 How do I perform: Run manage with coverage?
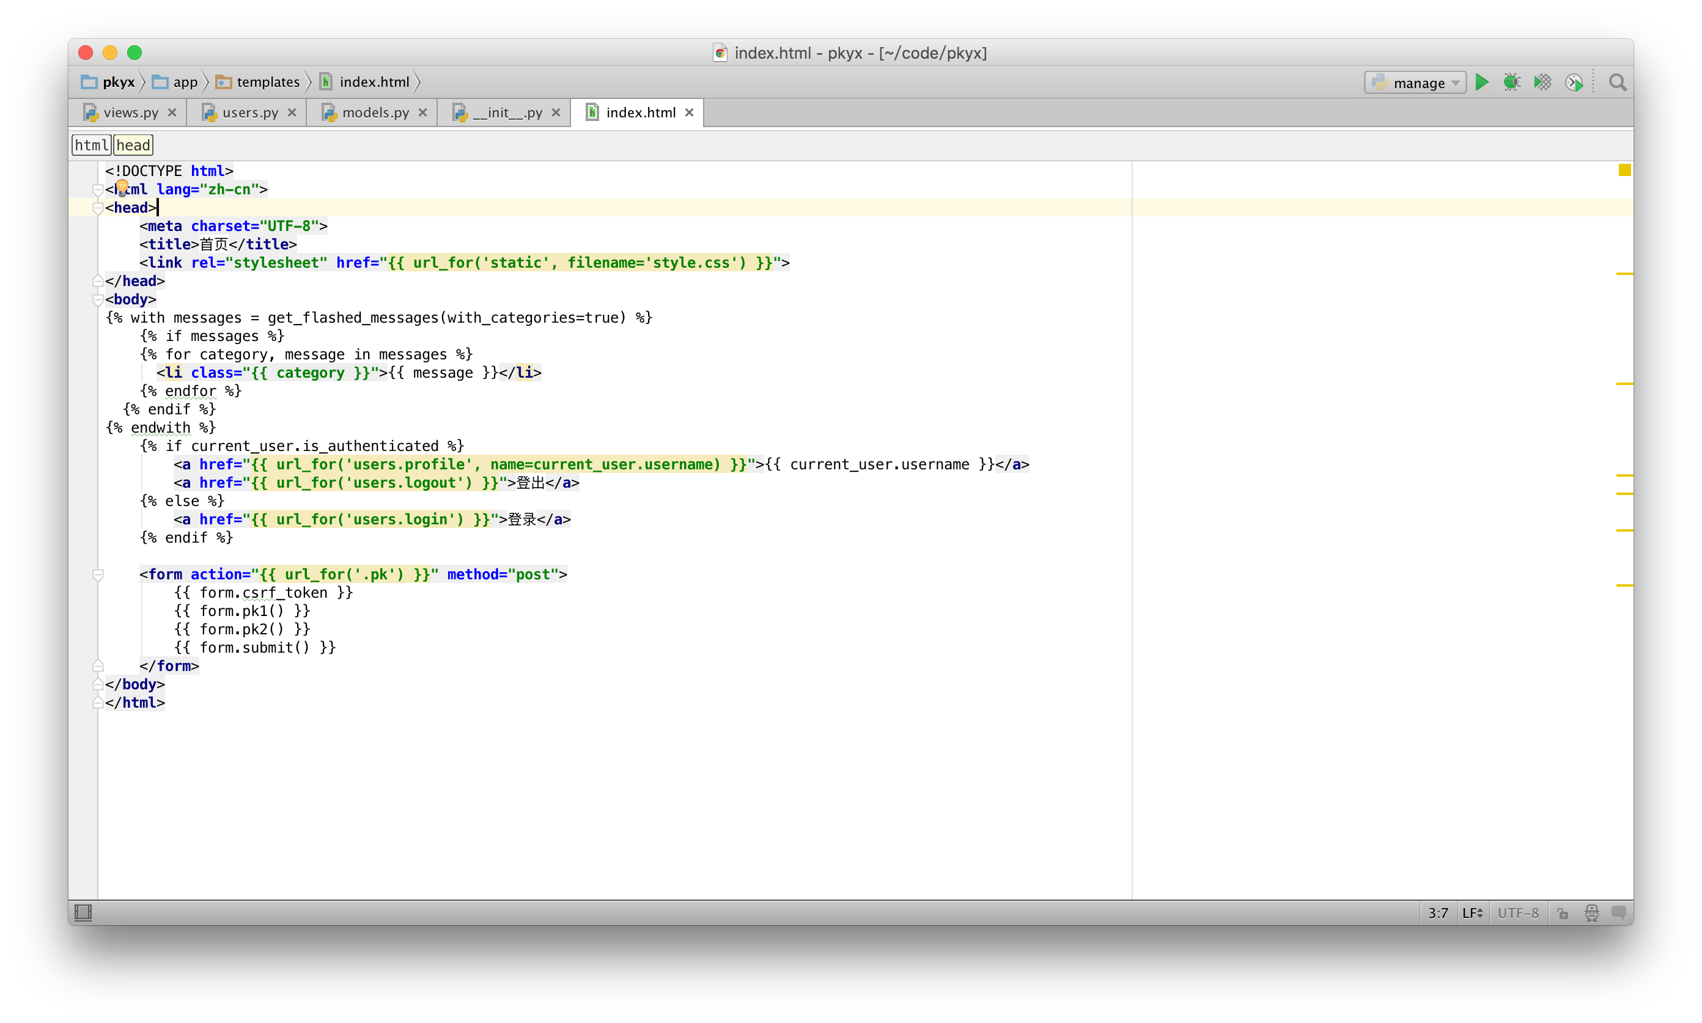[x=1542, y=82]
